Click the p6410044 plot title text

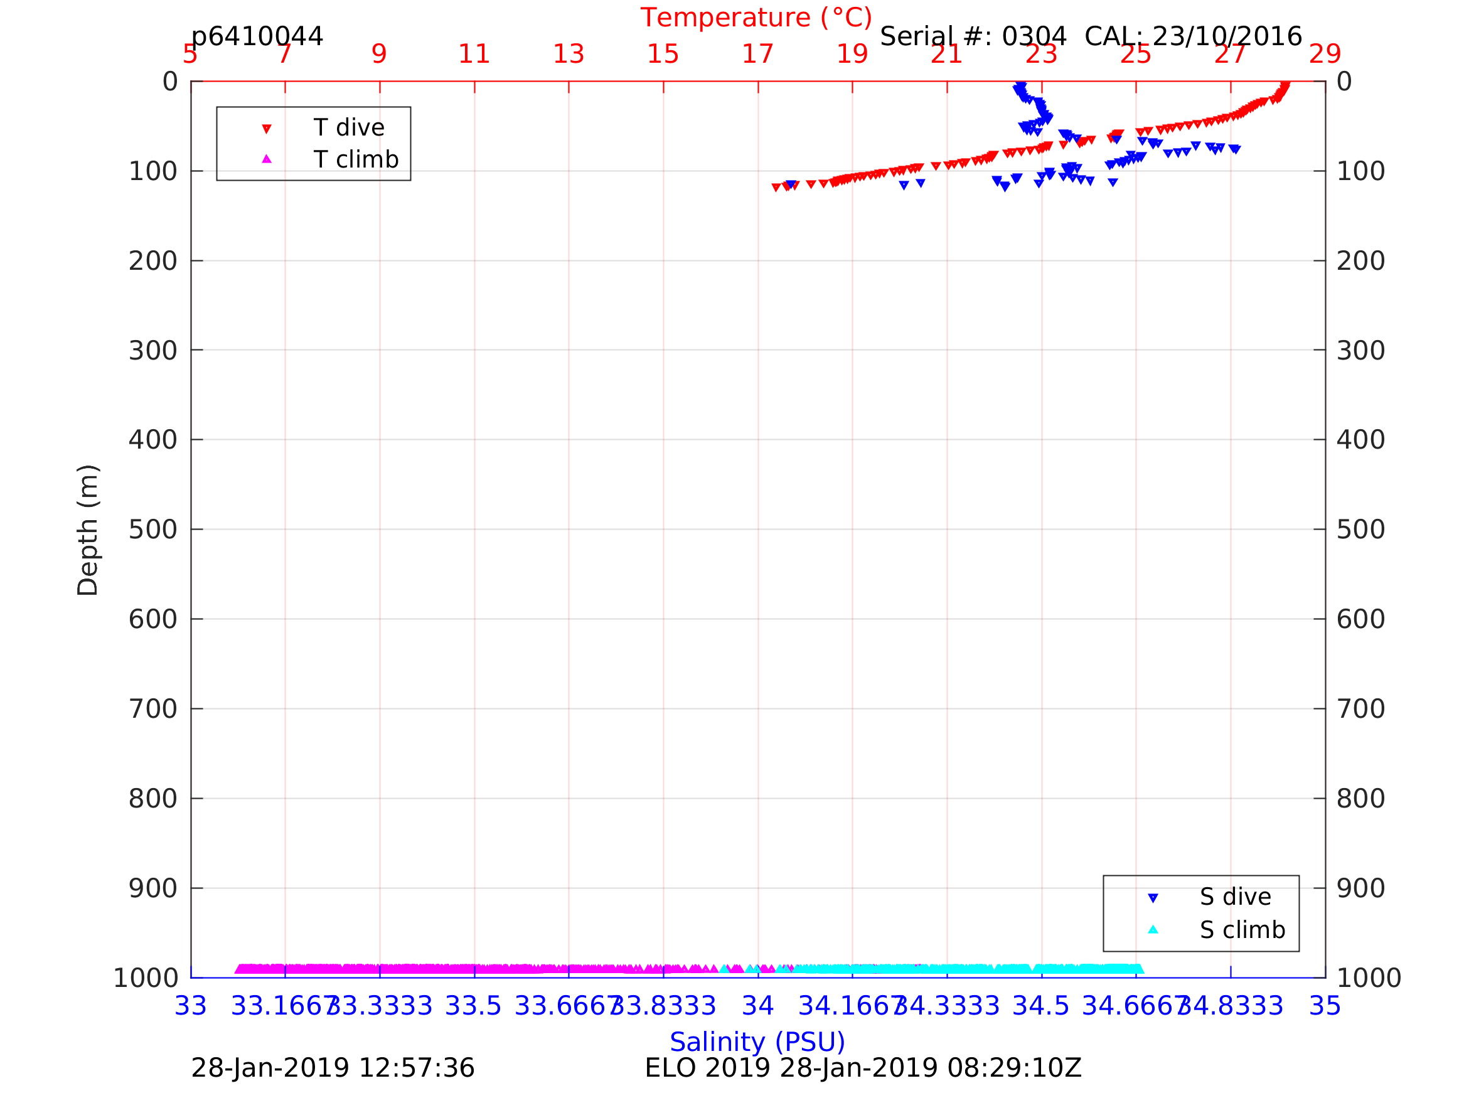pyautogui.click(x=257, y=36)
